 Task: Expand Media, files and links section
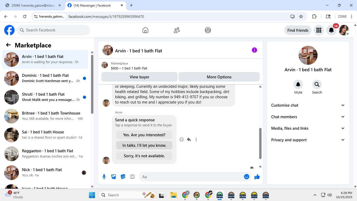[308, 128]
